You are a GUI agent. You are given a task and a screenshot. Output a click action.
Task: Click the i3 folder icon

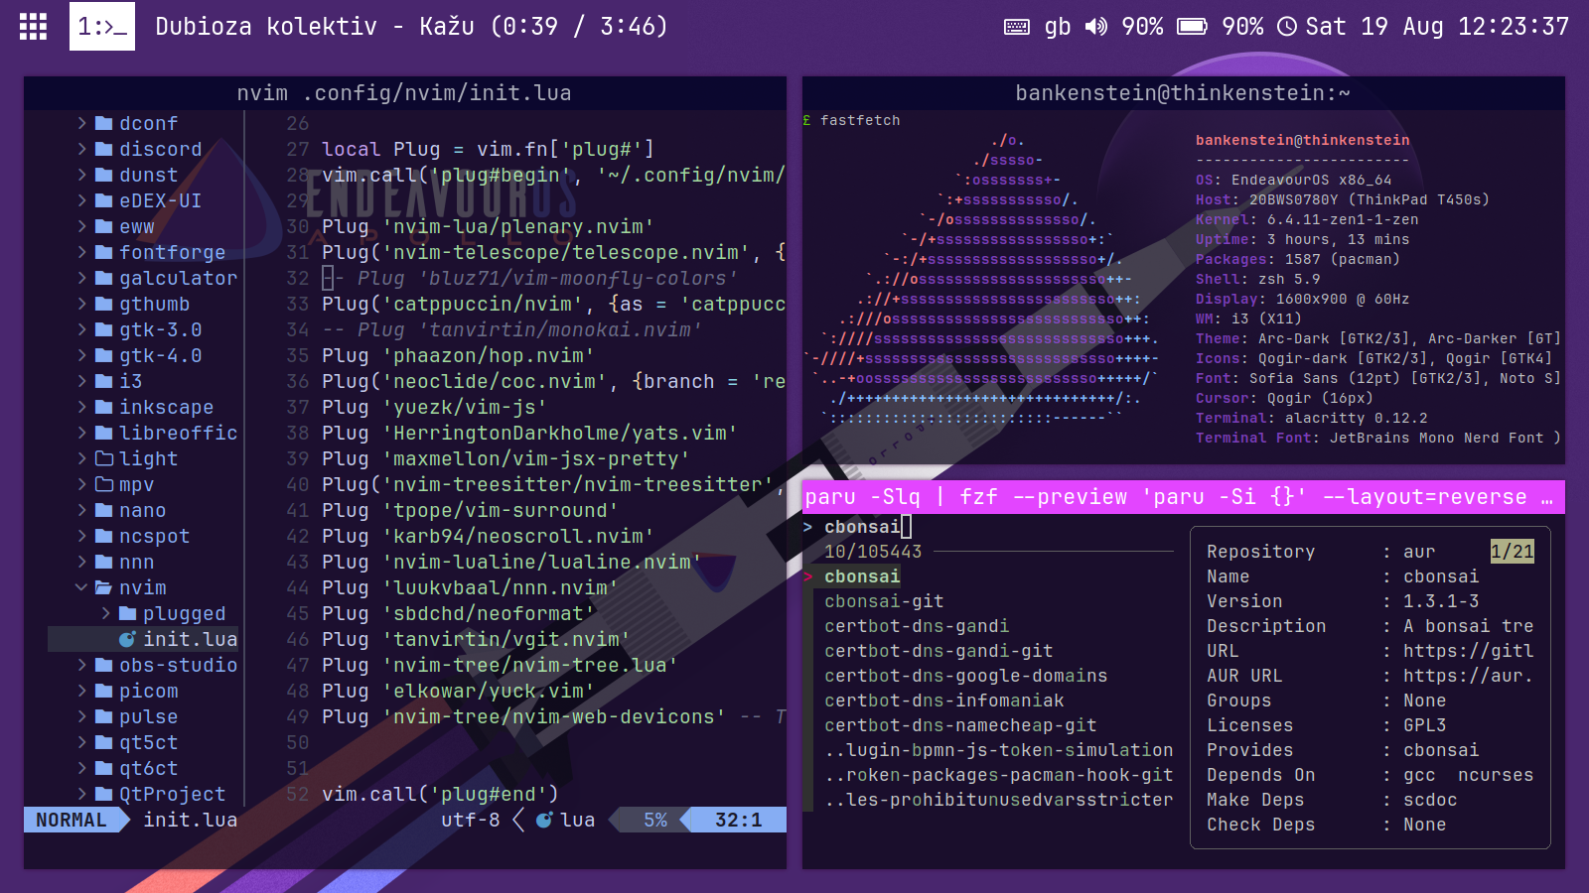coord(104,381)
